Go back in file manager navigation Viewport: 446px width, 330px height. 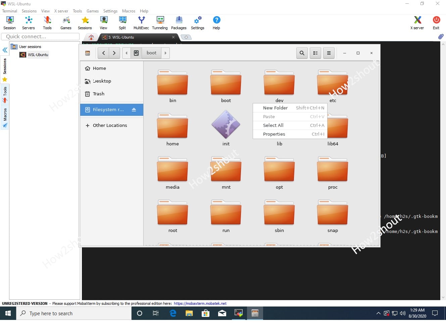103,53
